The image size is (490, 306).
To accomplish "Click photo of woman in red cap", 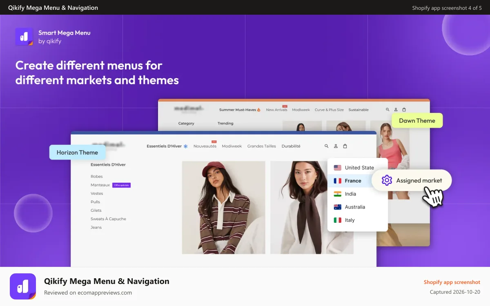I will (224, 207).
